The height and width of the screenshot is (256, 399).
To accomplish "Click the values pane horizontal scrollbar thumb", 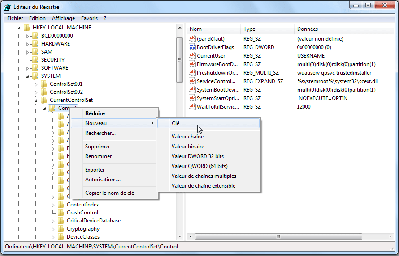I will coord(278,236).
